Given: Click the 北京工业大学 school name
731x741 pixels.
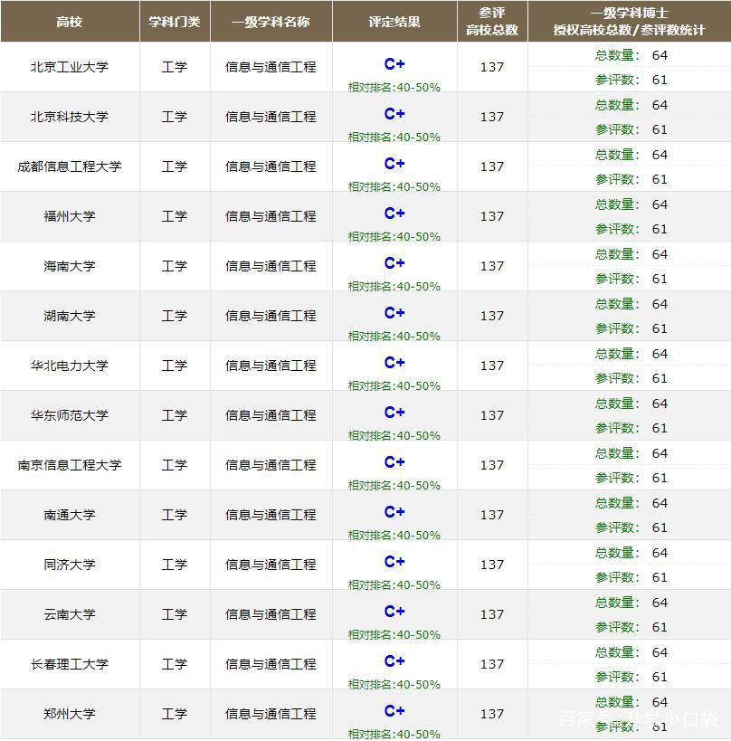Looking at the screenshot, I should 70,67.
